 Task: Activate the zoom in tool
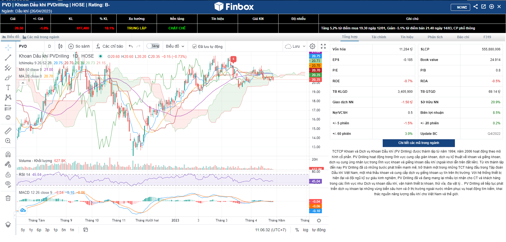click(x=8, y=141)
